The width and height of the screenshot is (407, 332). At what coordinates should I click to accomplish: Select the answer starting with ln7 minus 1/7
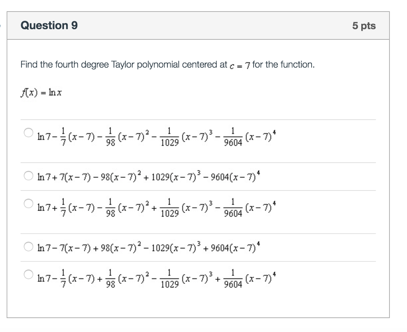click(28, 133)
